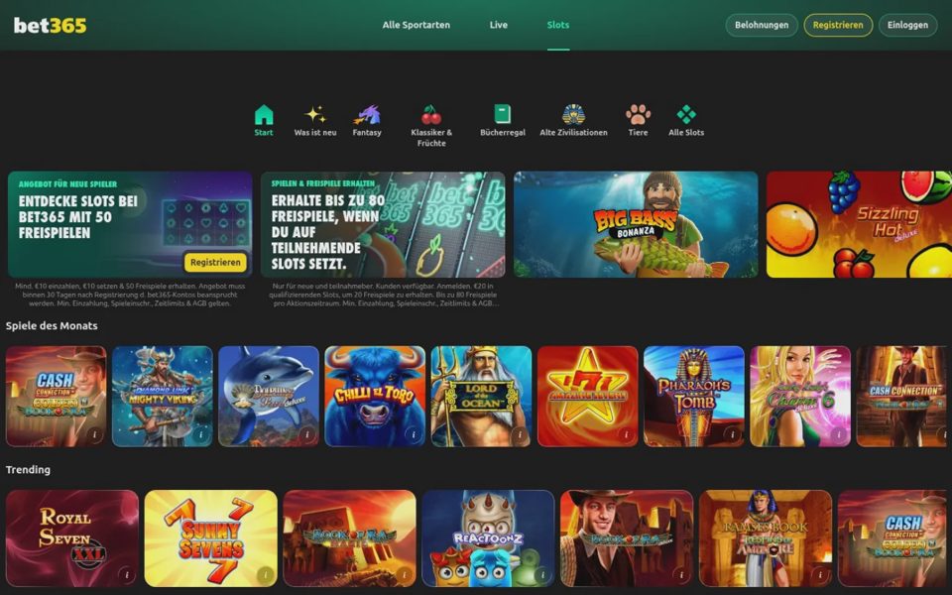Show info for Sunny Sevens
Image resolution: width=952 pixels, height=595 pixels.
tap(265, 574)
